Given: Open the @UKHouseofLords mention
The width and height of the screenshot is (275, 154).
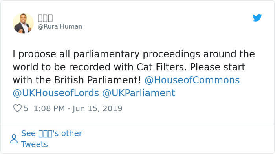Looking at the screenshot, I should coord(56,93).
